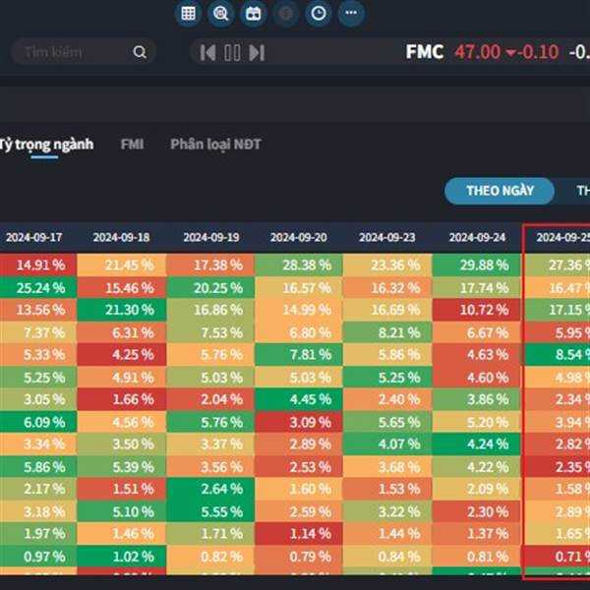This screenshot has width=590, height=590.
Task: Click the 28.38 % cell
Action: tap(299, 265)
